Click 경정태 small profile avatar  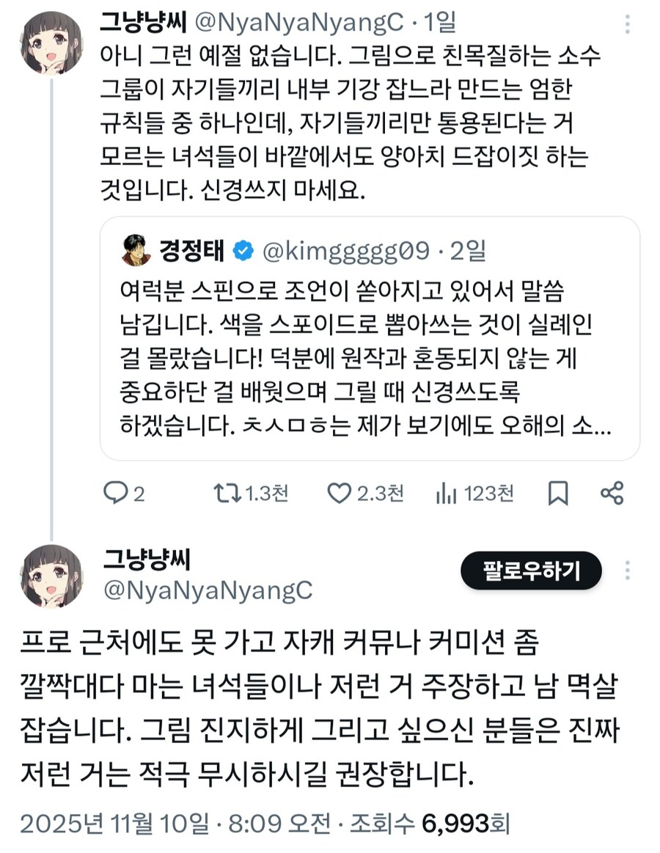[137, 251]
